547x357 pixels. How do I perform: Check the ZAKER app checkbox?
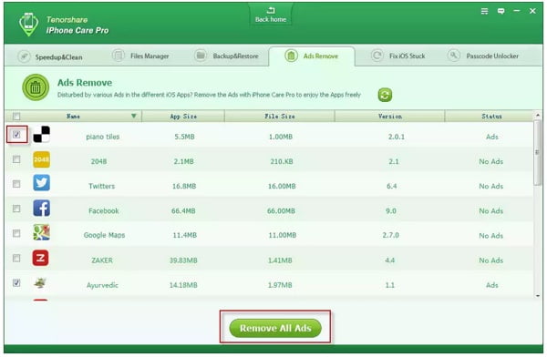pyautogui.click(x=16, y=258)
